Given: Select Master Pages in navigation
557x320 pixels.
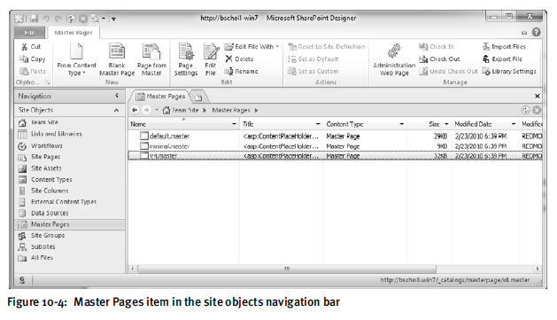Looking at the screenshot, I should (70, 224).
